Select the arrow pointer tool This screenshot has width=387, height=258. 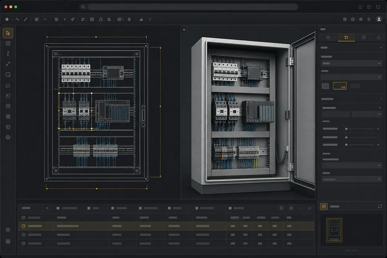click(x=8, y=33)
